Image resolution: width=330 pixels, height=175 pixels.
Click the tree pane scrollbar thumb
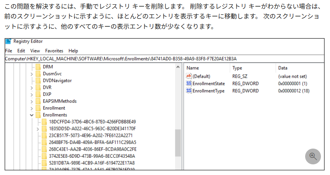[178, 143]
